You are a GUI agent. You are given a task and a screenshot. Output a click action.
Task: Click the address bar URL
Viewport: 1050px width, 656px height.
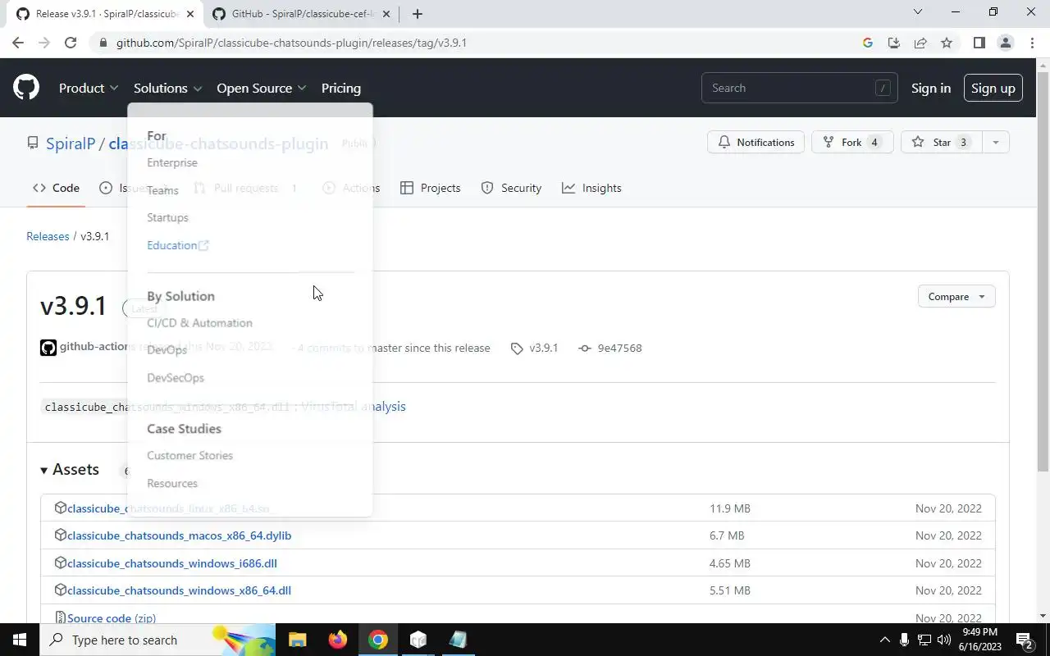pyautogui.click(x=291, y=43)
